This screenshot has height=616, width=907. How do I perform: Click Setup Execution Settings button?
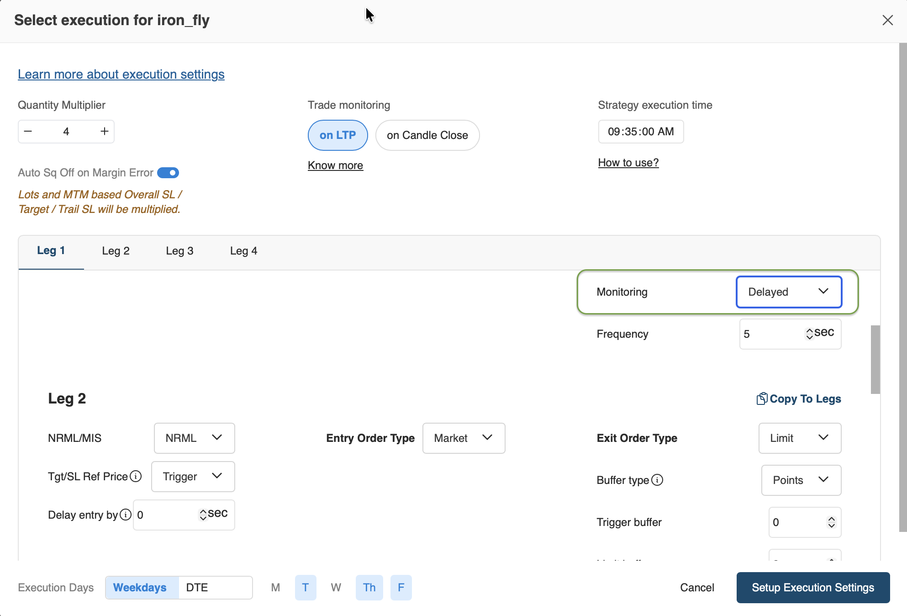813,588
